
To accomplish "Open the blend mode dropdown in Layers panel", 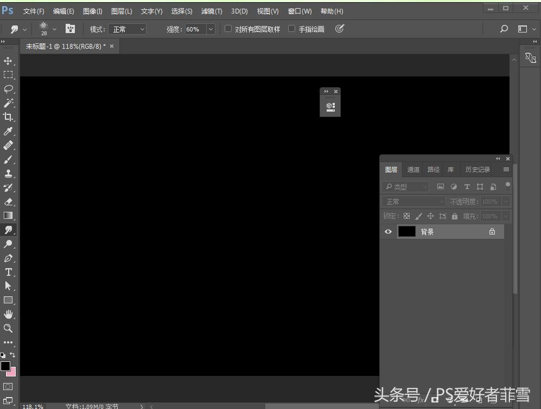I will [x=412, y=201].
